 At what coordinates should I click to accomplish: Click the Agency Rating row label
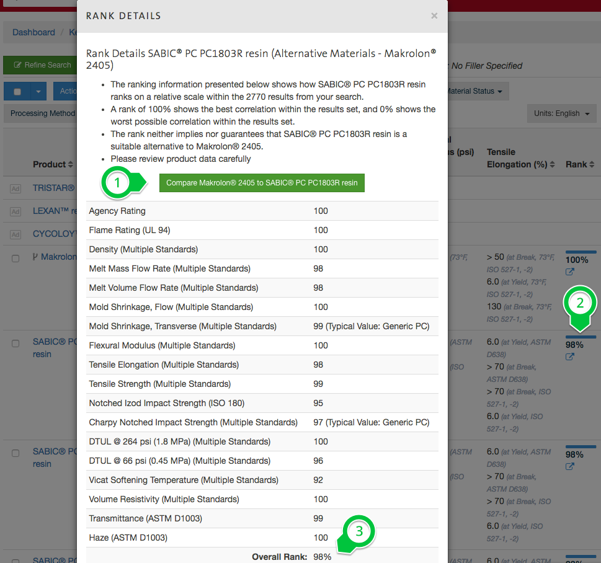pos(117,211)
